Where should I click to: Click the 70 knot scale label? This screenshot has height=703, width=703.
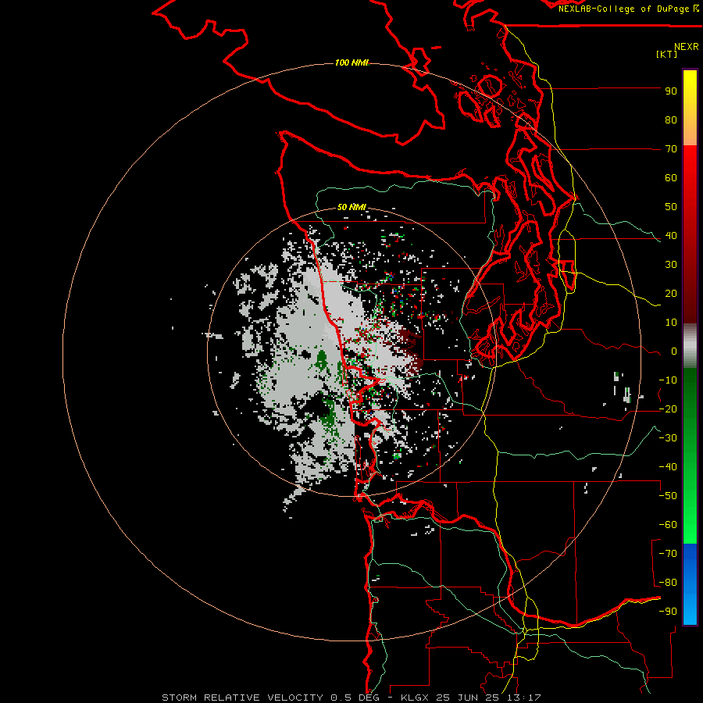(671, 149)
